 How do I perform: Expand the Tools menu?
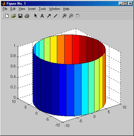[x=42, y=9]
